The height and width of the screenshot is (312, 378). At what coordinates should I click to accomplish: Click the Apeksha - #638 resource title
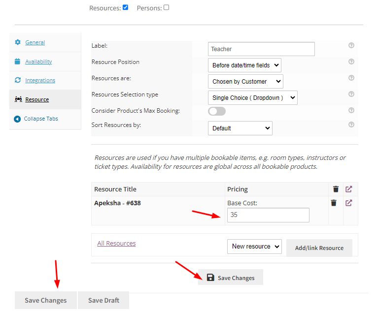click(117, 203)
